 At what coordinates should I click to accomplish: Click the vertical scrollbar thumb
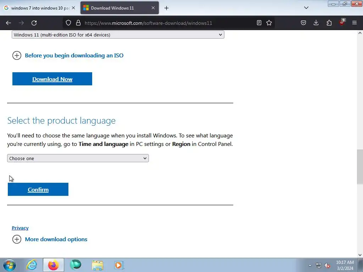click(360, 166)
